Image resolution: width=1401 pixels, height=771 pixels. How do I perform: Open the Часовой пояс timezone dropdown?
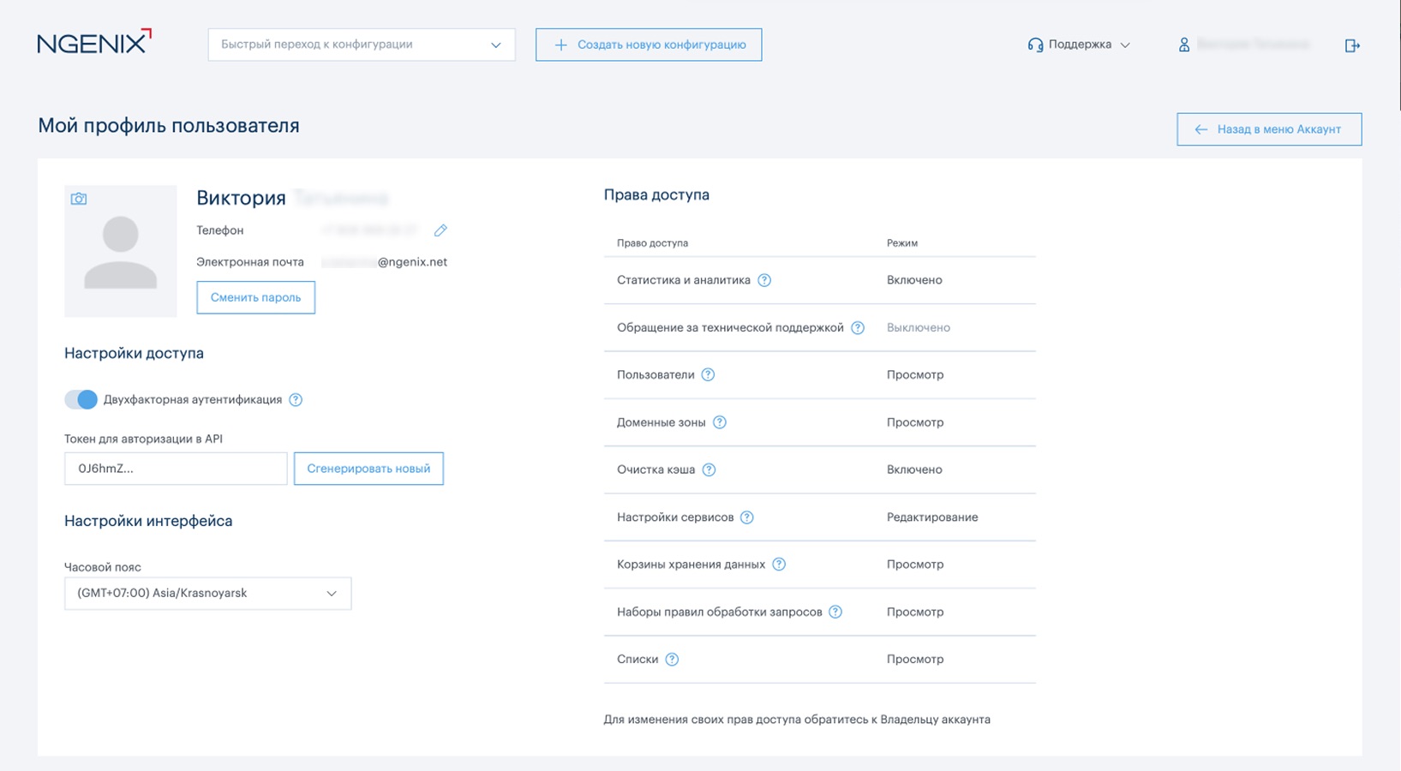coord(207,594)
